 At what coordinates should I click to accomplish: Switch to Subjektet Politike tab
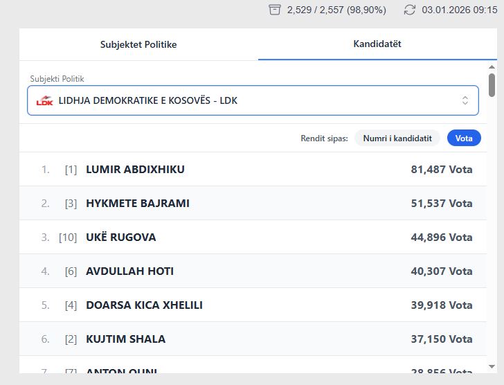coord(138,44)
